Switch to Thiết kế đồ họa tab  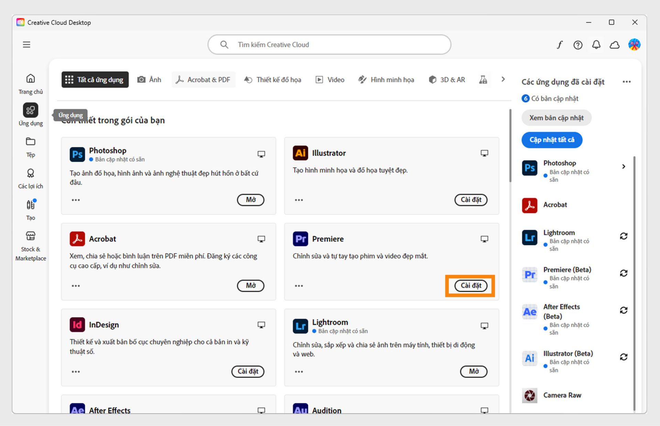click(x=273, y=80)
